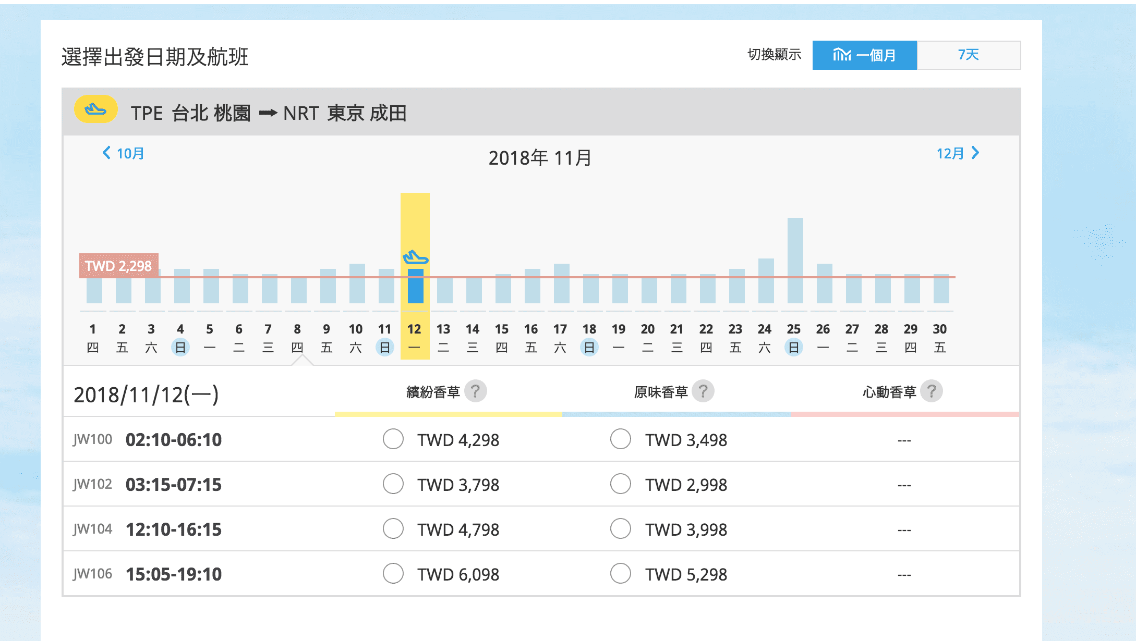Click the price bar for November 24
1136x641 pixels.
766,281
